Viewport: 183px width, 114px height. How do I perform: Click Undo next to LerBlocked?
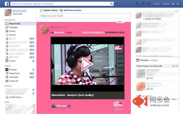(69, 32)
